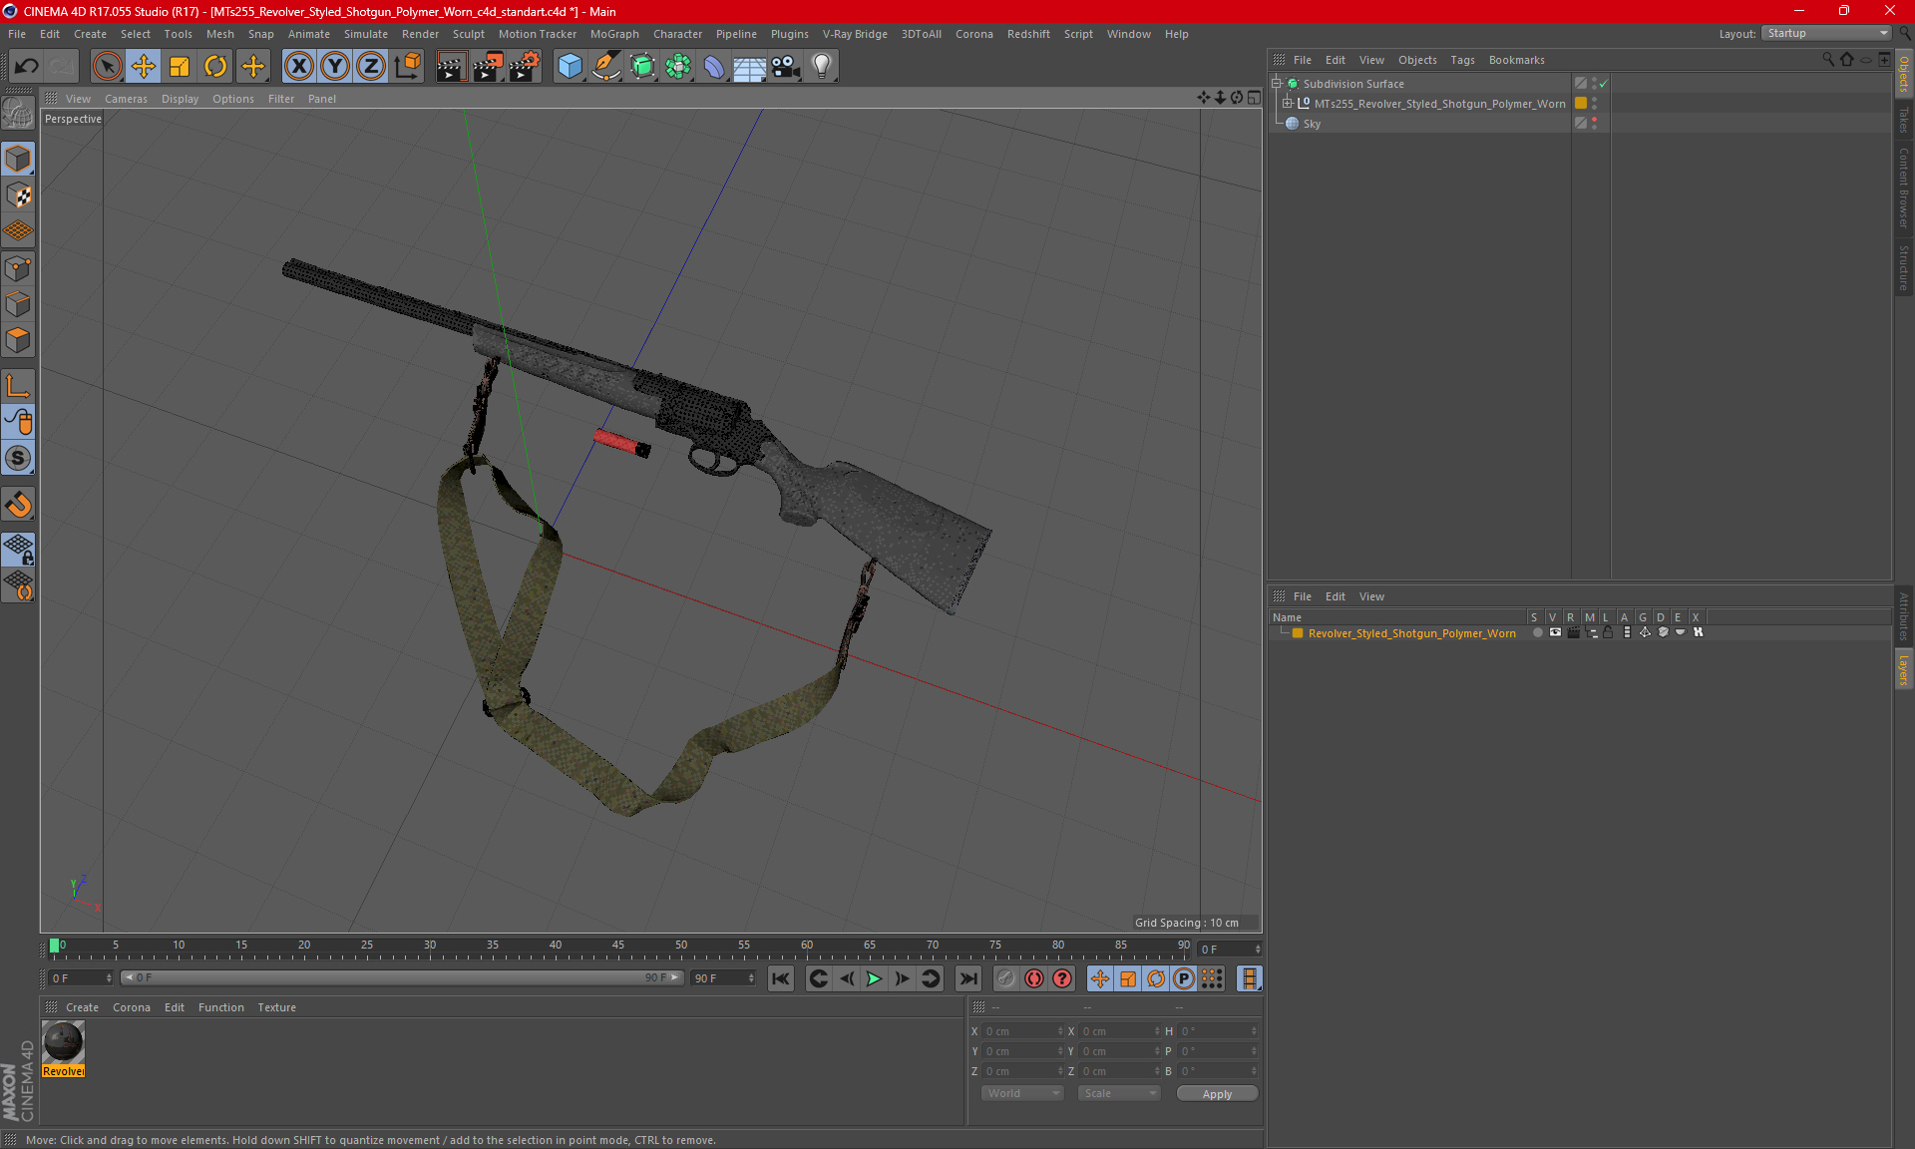Toggle layer render clapper icon
Viewport: 1915px width, 1149px height.
[1573, 632]
